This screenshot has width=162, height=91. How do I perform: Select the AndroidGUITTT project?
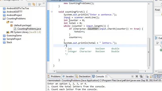tap(14, 12)
